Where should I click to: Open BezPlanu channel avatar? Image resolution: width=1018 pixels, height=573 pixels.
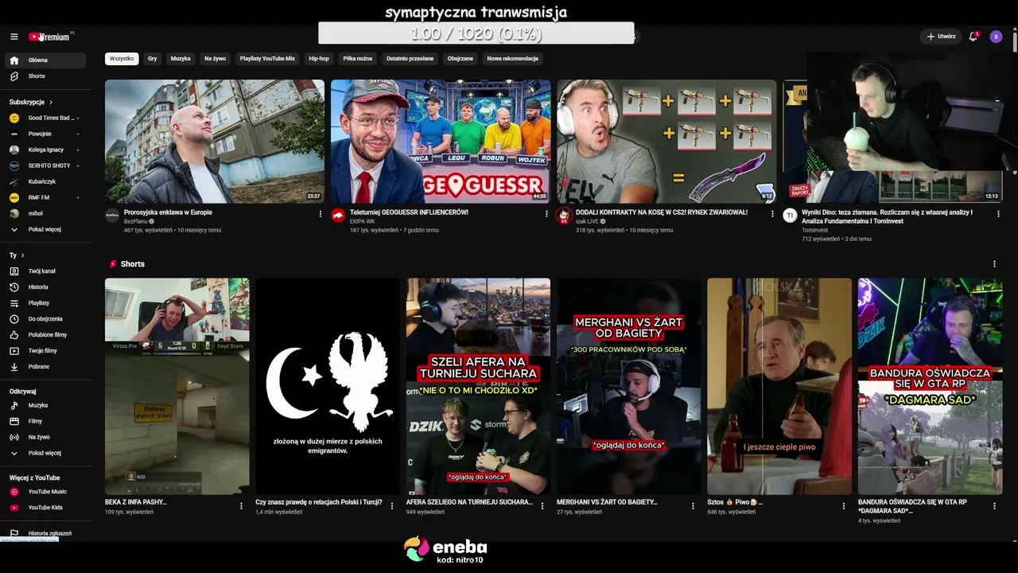(112, 216)
